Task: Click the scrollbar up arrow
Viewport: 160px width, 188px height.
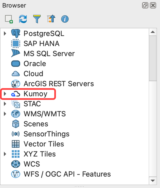Action: (153, 32)
